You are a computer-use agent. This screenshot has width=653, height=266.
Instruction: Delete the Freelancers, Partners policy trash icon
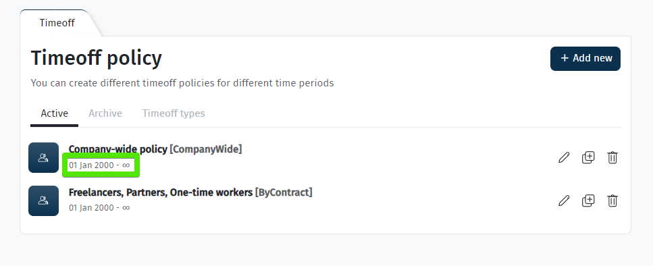612,201
